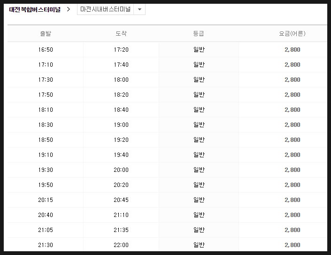Screen dimensions: 331x255
Task: Click the 요금(어른) column header
Action: pos(293,33)
